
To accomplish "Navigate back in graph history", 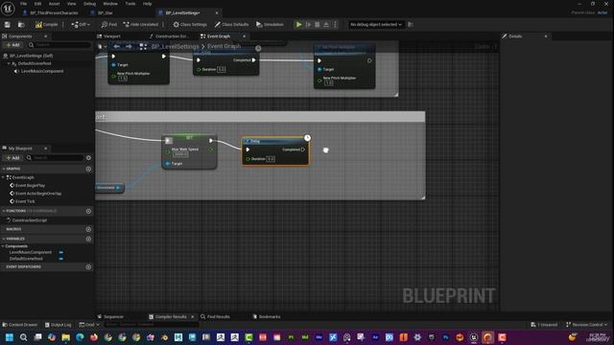I will (x=117, y=47).
